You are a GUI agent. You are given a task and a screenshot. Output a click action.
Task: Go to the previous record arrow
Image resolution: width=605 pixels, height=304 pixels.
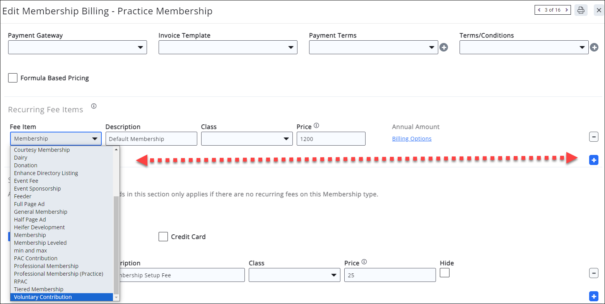tap(539, 10)
